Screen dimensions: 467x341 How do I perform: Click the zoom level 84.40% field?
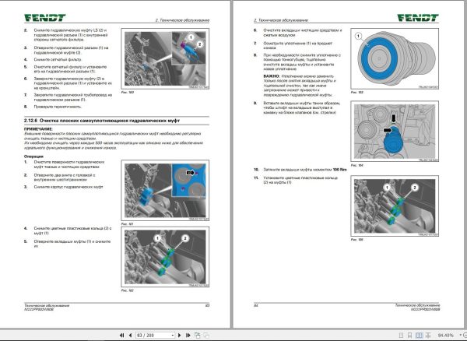[x=446, y=336]
